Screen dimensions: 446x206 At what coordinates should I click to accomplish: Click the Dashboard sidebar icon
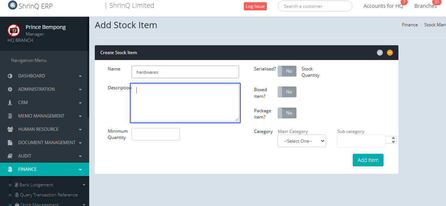10,76
